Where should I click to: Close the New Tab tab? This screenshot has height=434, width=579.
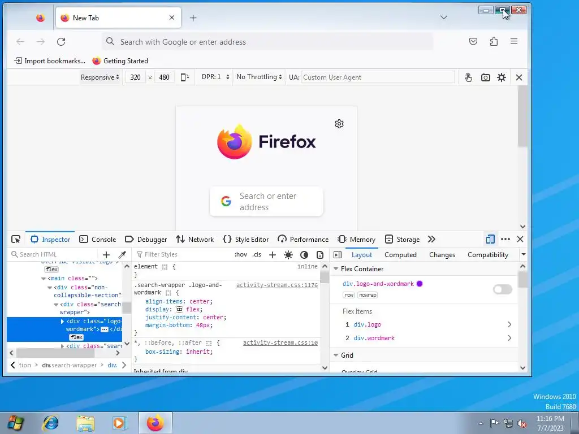tap(172, 18)
